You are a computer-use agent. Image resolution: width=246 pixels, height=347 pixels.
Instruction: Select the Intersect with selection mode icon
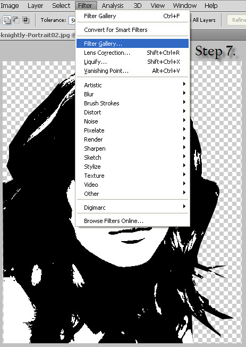[x=26, y=20]
